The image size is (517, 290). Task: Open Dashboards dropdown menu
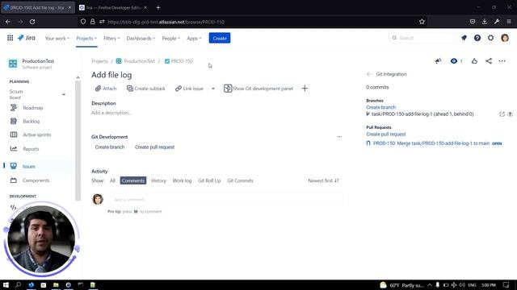pyautogui.click(x=141, y=38)
